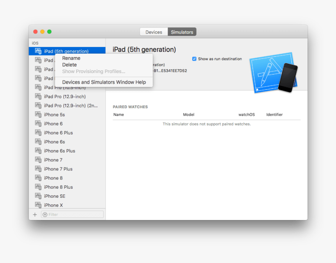
Task: Click the simulator icon next to iPhone X
Action: click(38, 205)
